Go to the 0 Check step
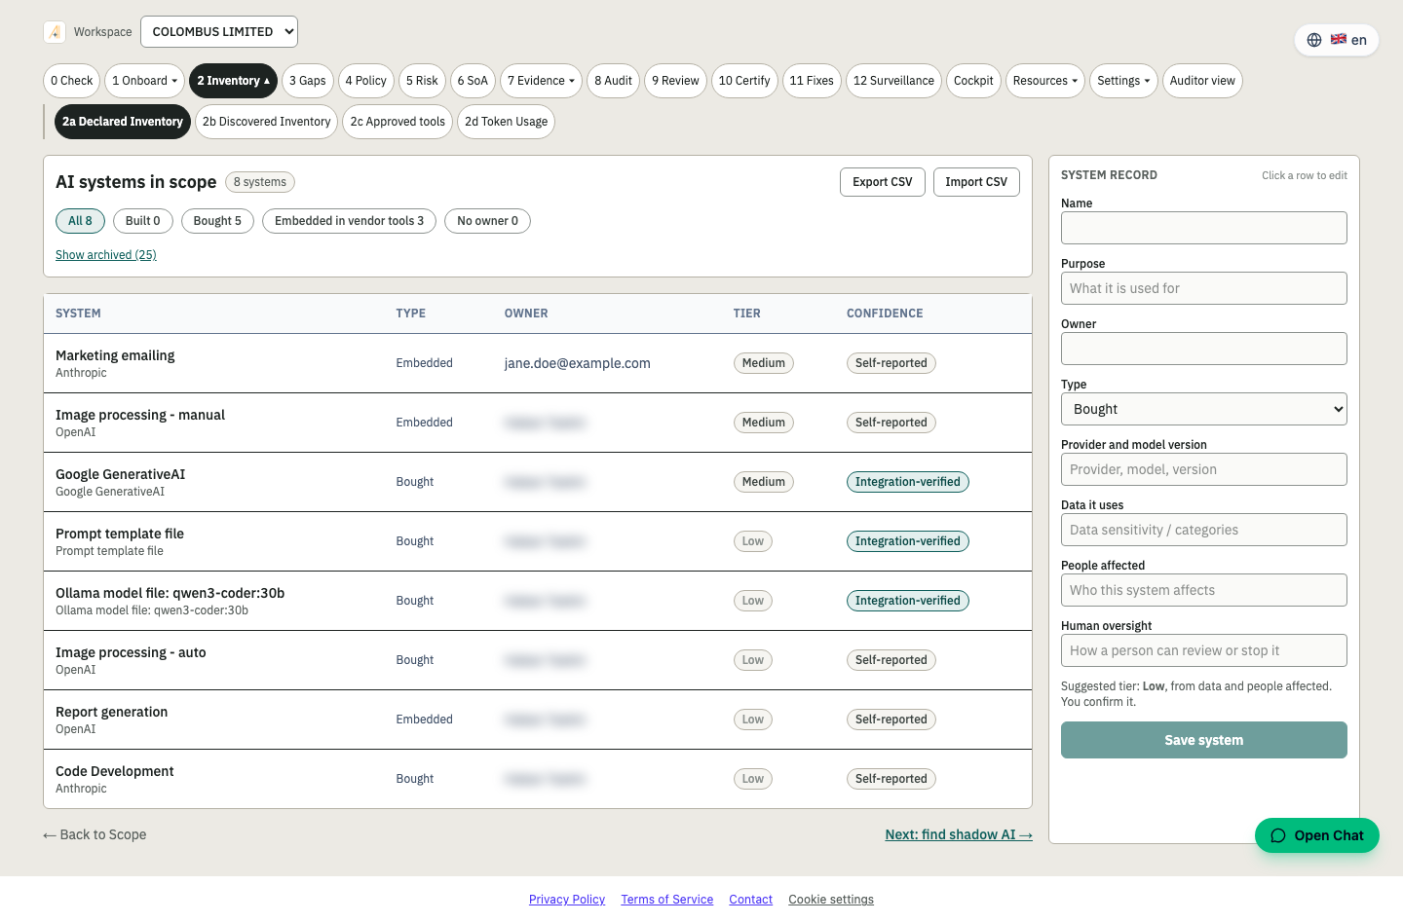The height and width of the screenshot is (923, 1403). point(72,81)
